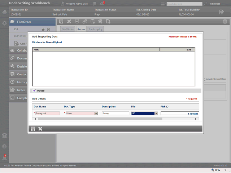Click the Upload button label
This screenshot has width=231, height=173.
coord(41,90)
